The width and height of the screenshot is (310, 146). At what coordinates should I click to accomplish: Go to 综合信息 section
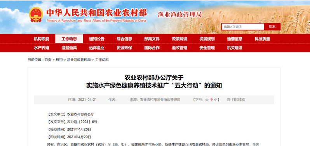124,39
